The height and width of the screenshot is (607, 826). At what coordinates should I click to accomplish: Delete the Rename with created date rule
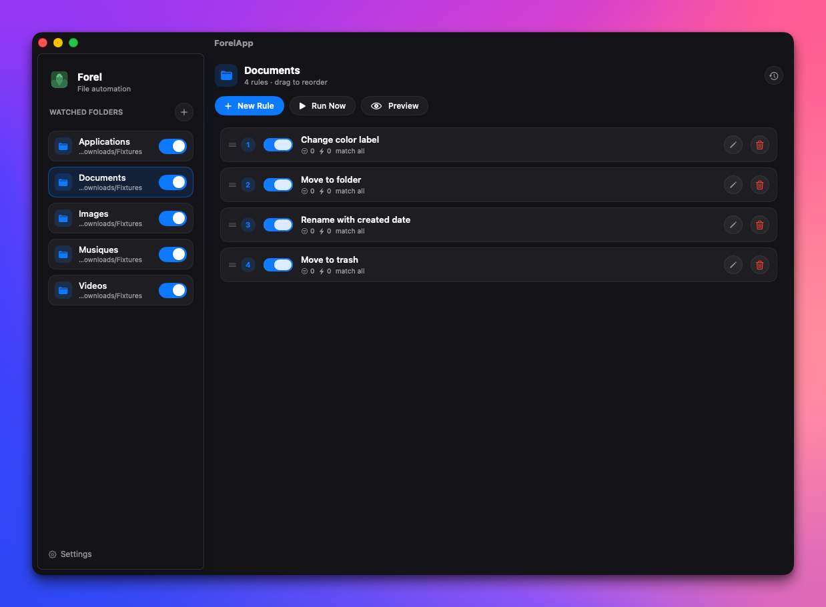tap(759, 225)
